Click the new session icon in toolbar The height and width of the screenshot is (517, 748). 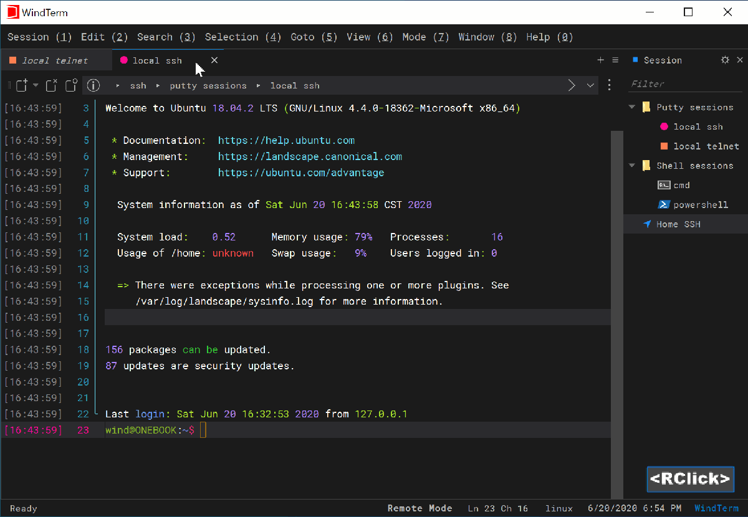(22, 85)
